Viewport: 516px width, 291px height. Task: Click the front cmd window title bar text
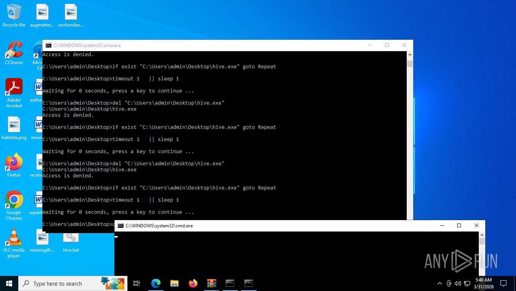pyautogui.click(x=159, y=226)
